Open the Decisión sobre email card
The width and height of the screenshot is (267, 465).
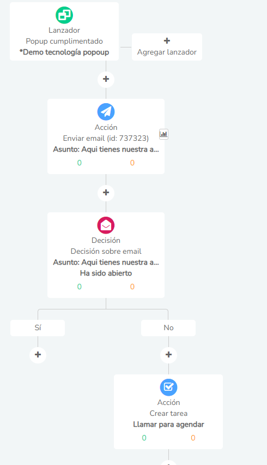106,255
